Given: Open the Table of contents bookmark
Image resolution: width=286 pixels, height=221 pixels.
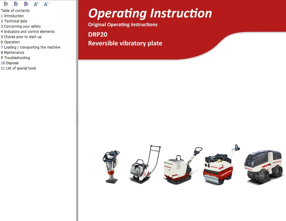Looking at the screenshot, I should [15, 10].
